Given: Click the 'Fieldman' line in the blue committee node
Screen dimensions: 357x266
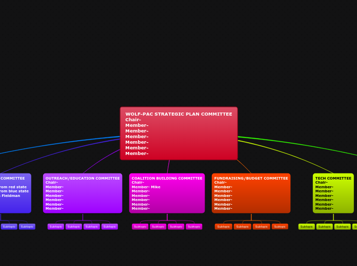Looking at the screenshot, I should (x=10, y=195).
